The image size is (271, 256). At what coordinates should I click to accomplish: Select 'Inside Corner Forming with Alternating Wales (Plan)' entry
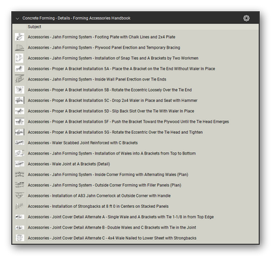click(x=108, y=175)
